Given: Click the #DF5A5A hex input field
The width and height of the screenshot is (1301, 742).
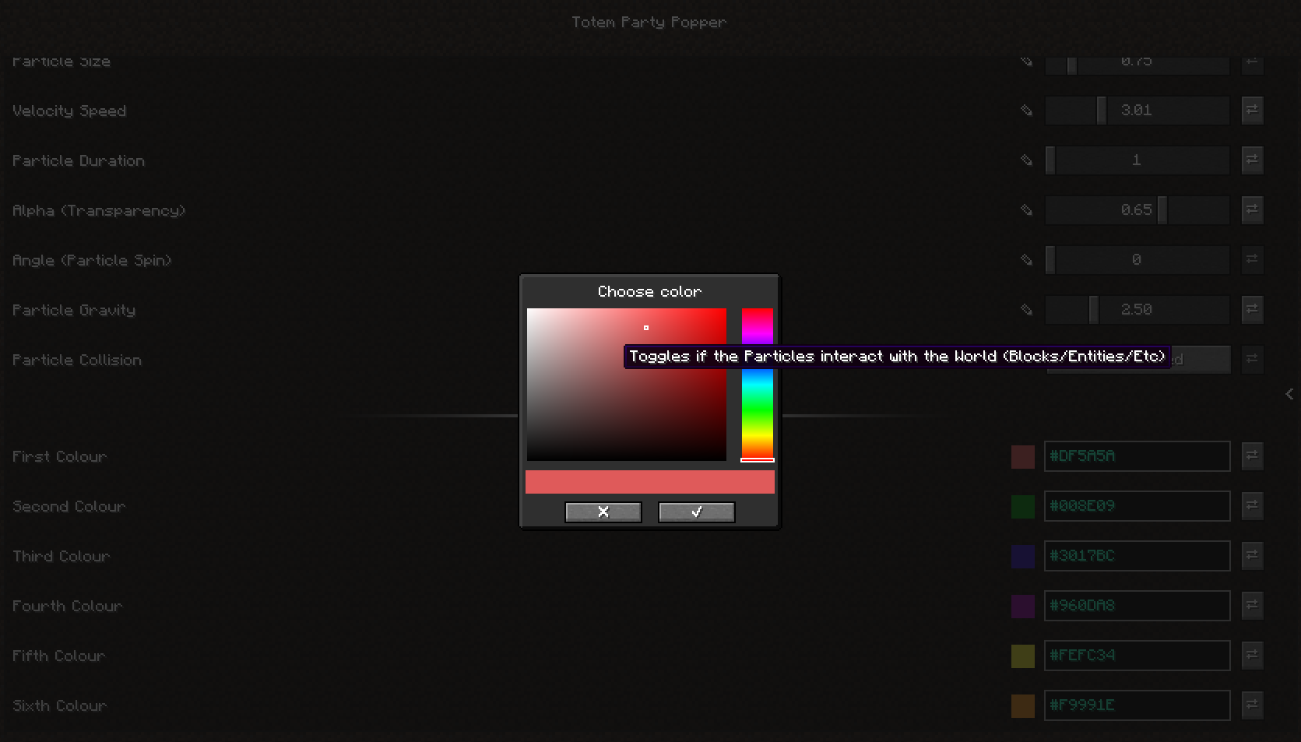Looking at the screenshot, I should point(1136,455).
